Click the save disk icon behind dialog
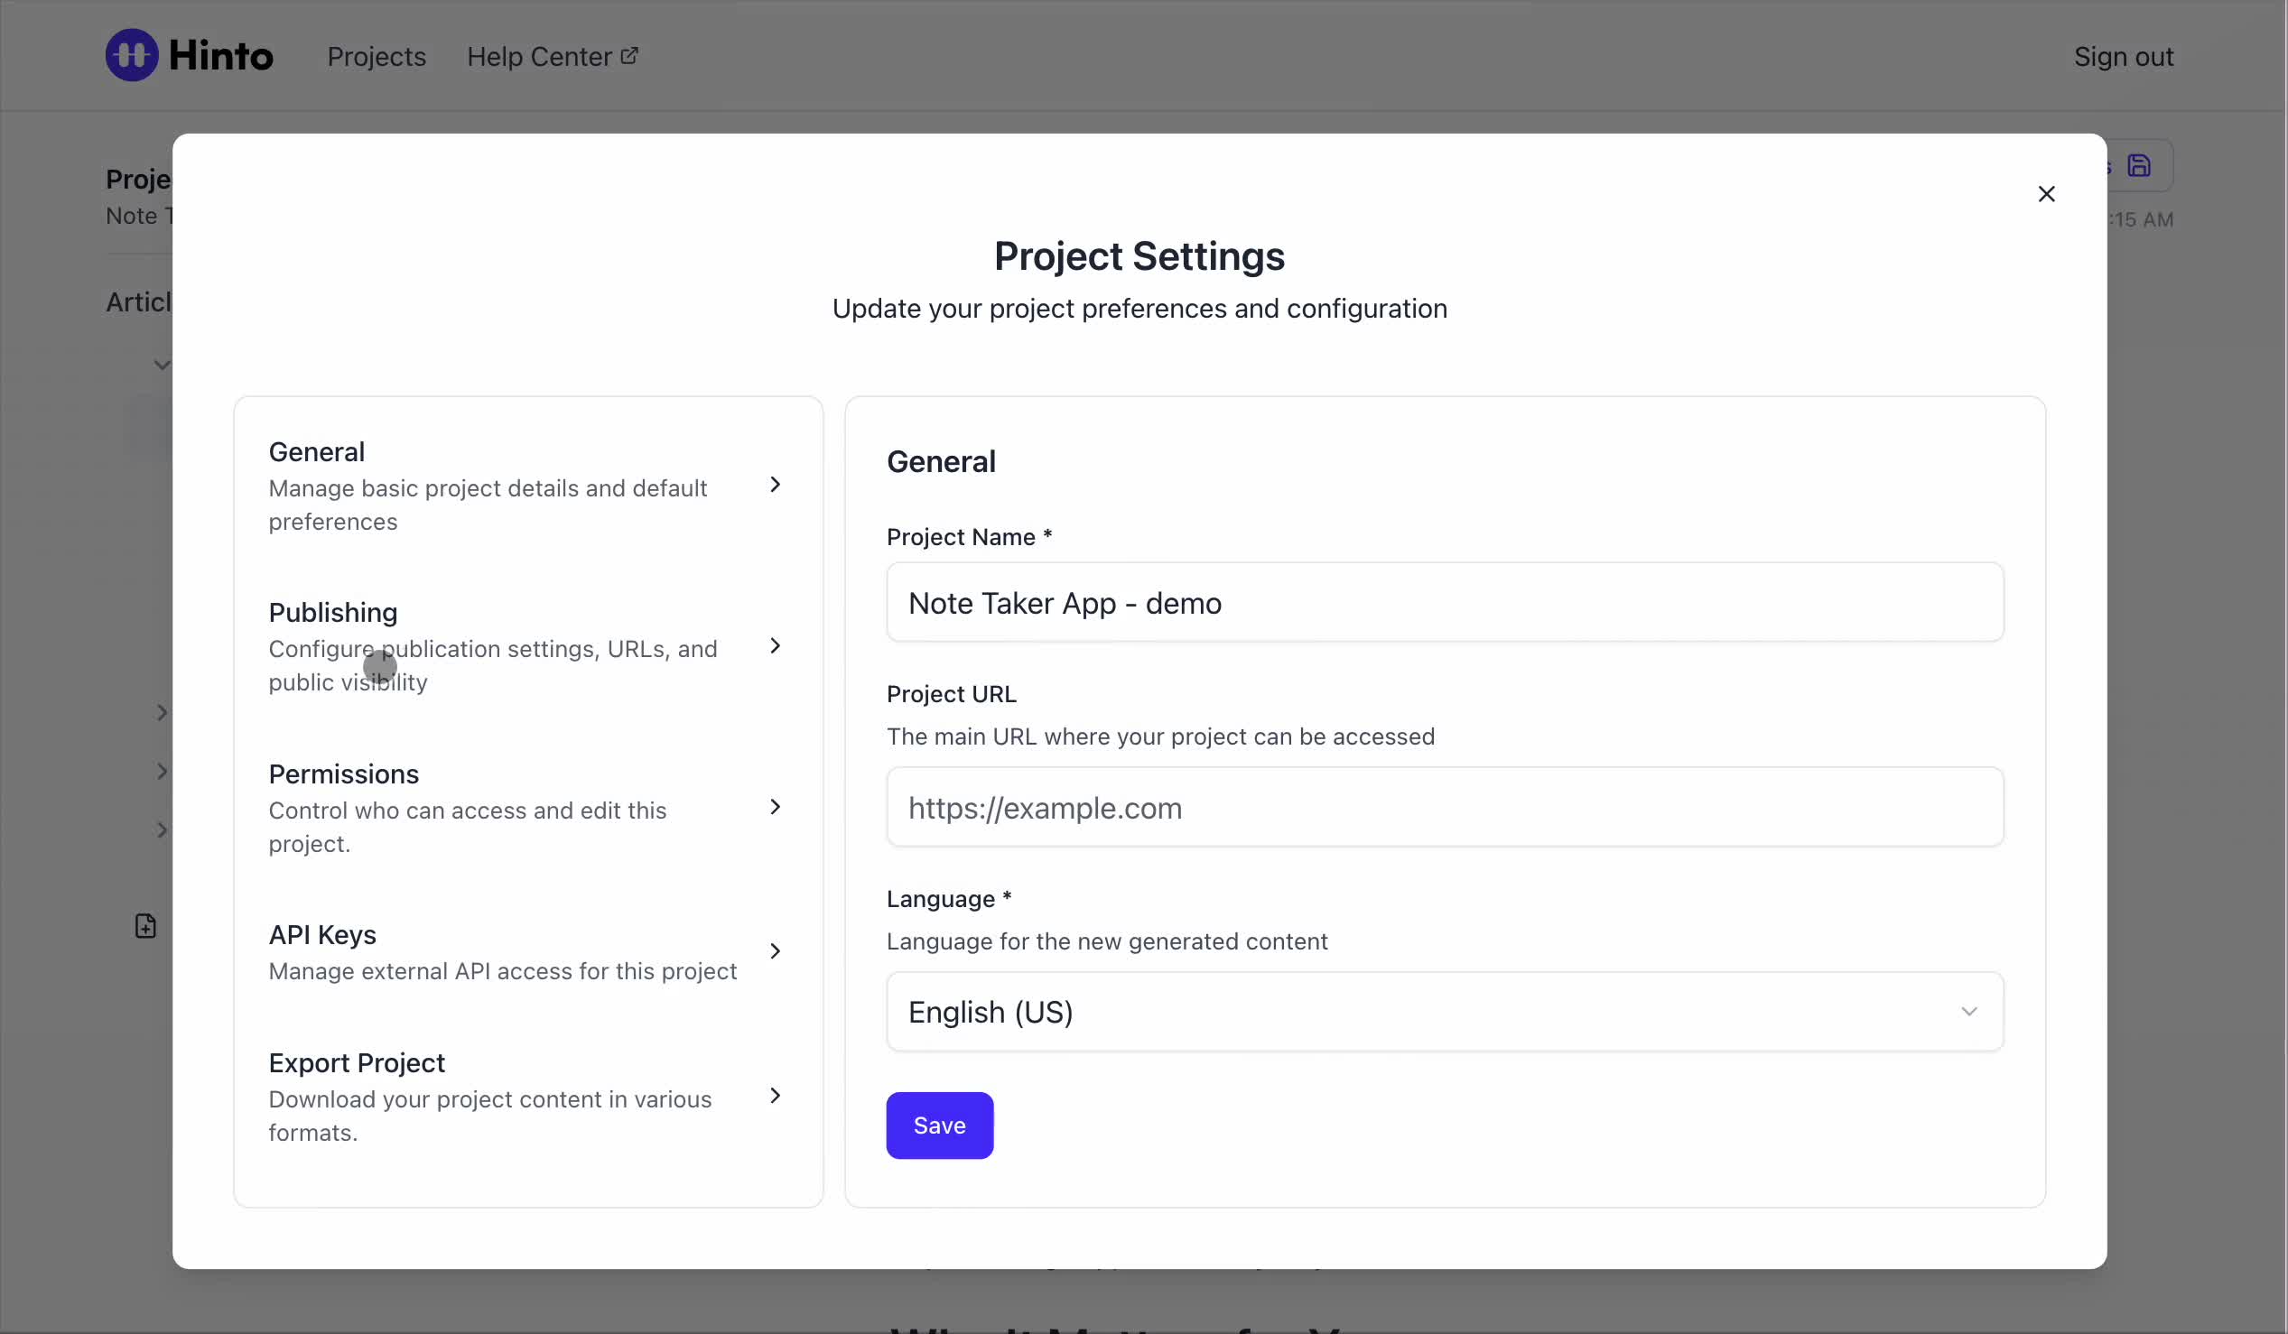 (x=2139, y=166)
